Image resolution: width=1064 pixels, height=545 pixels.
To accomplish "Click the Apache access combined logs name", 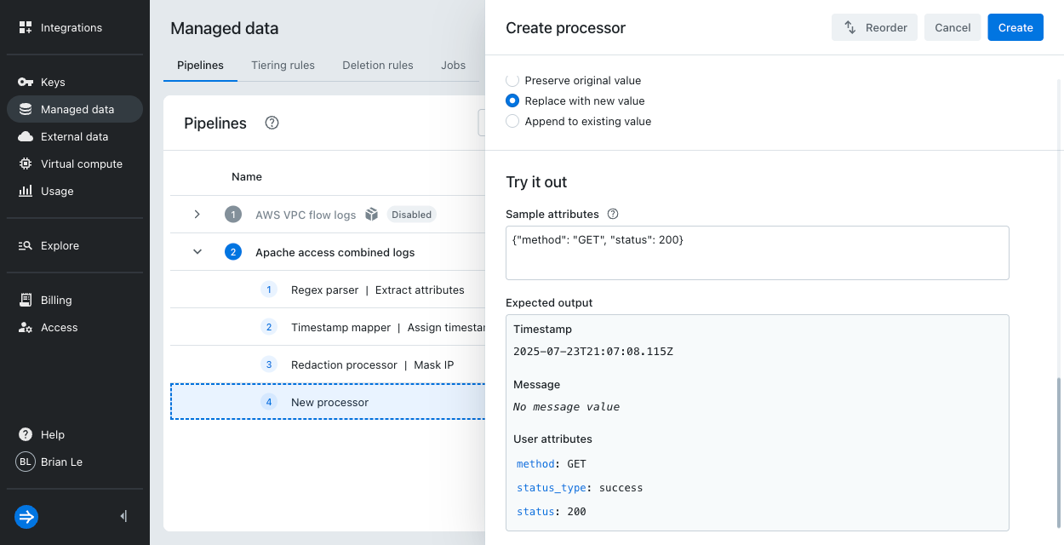I will [x=335, y=252].
